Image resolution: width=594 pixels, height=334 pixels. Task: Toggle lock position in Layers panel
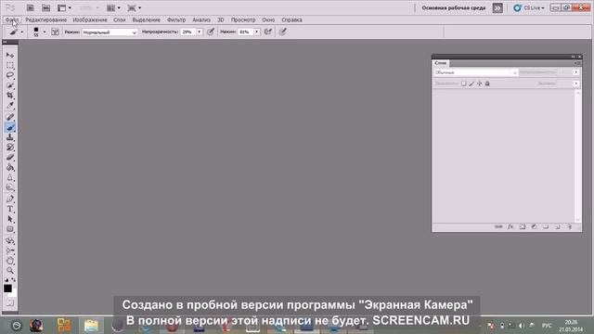point(480,83)
